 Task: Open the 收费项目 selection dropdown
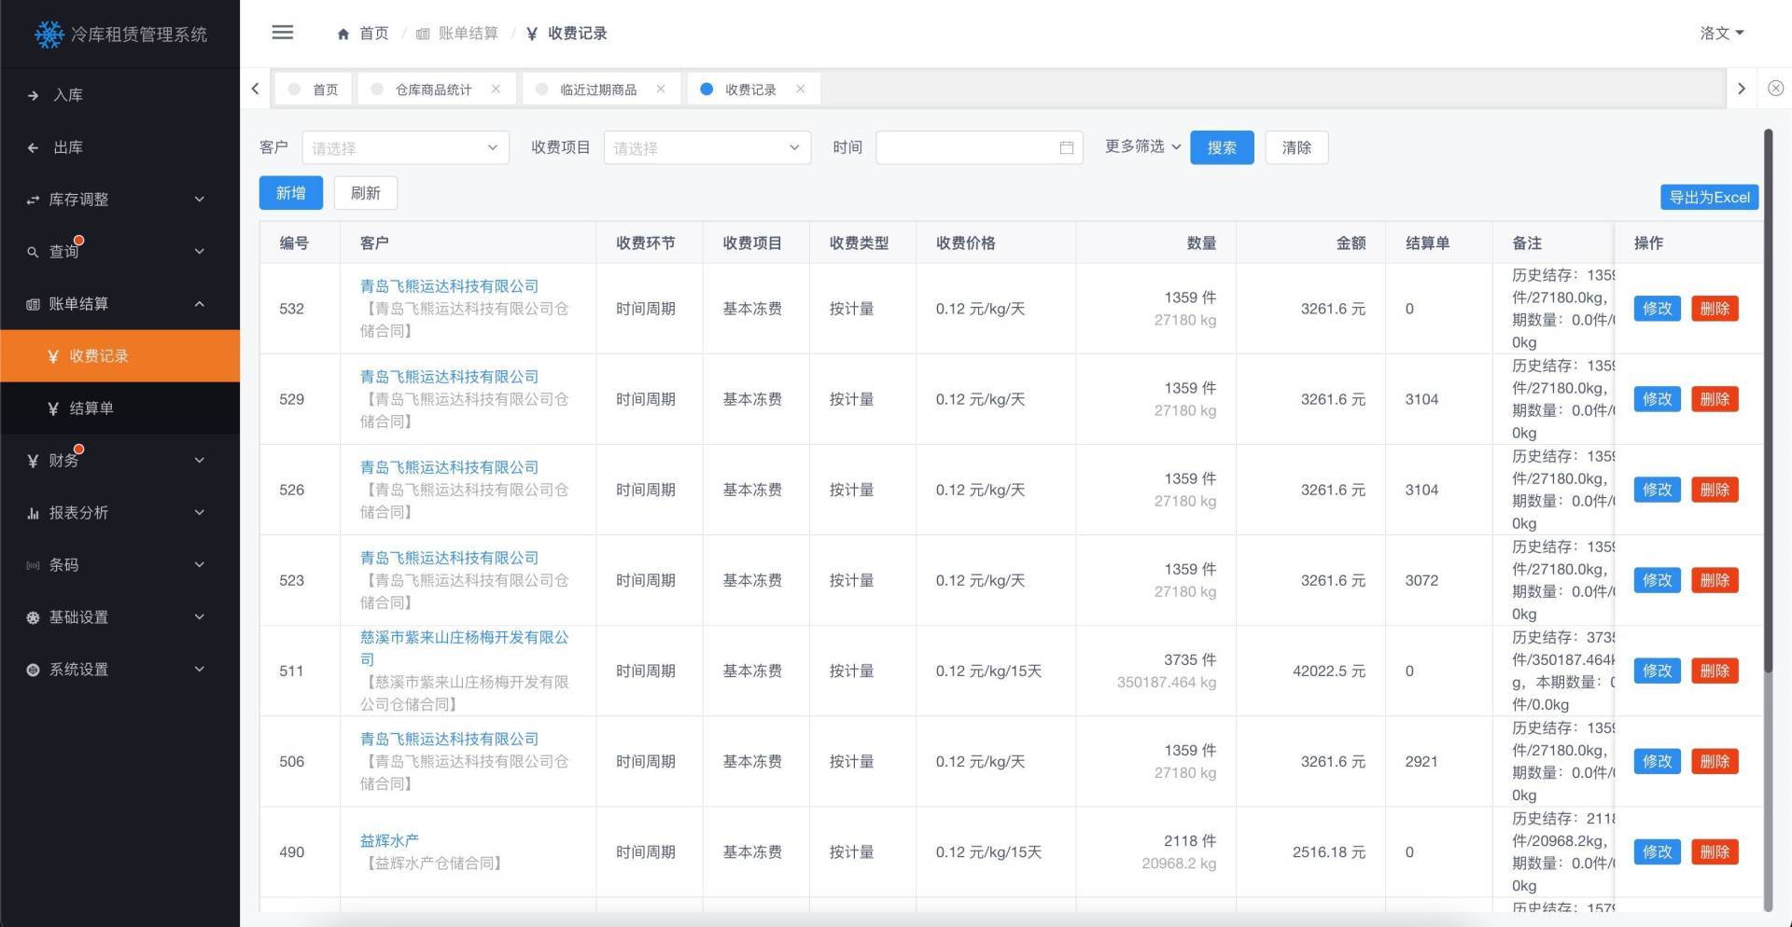click(707, 147)
